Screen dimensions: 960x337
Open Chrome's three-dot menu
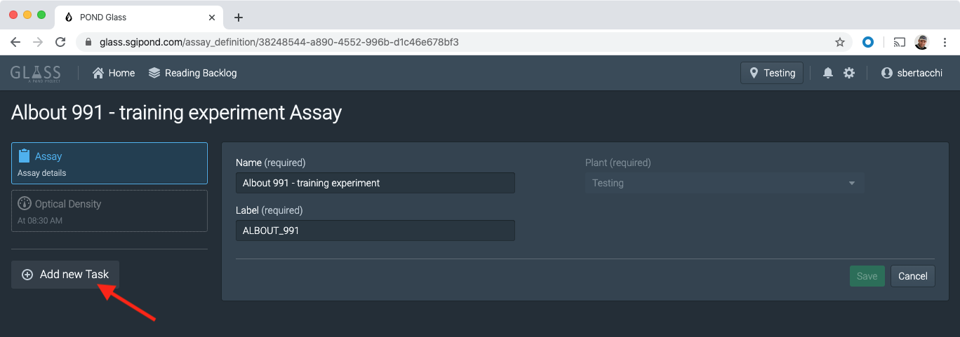[945, 42]
